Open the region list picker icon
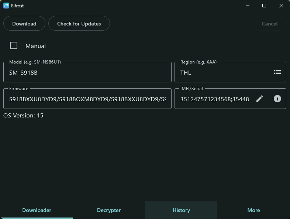 pyautogui.click(x=277, y=72)
